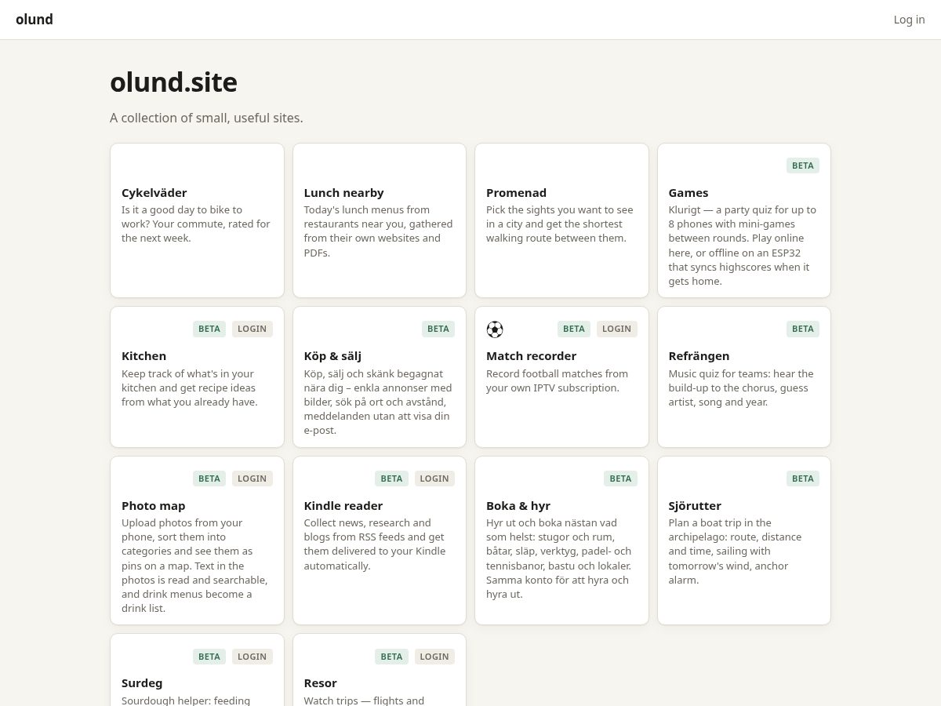Open the Köp & sälj card
941x706 pixels.
coord(380,377)
